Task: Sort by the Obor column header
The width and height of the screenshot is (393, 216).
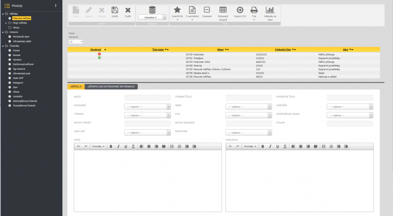Action: coord(346,50)
